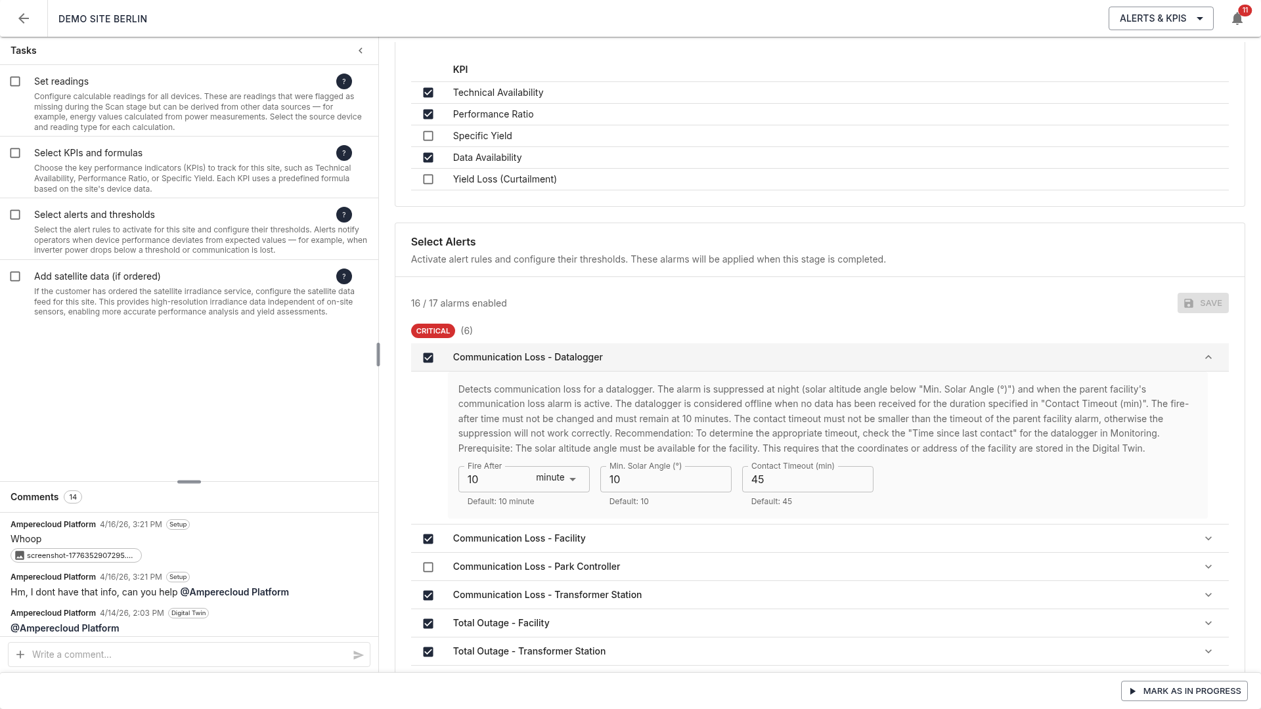The image size is (1261, 709).
Task: Click the 16 / 17 alarms enabled text
Action: [x=458, y=303]
